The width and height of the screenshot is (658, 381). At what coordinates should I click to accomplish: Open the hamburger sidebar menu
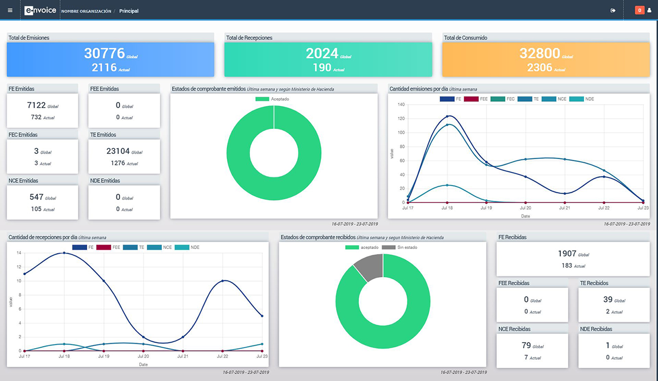(x=10, y=10)
